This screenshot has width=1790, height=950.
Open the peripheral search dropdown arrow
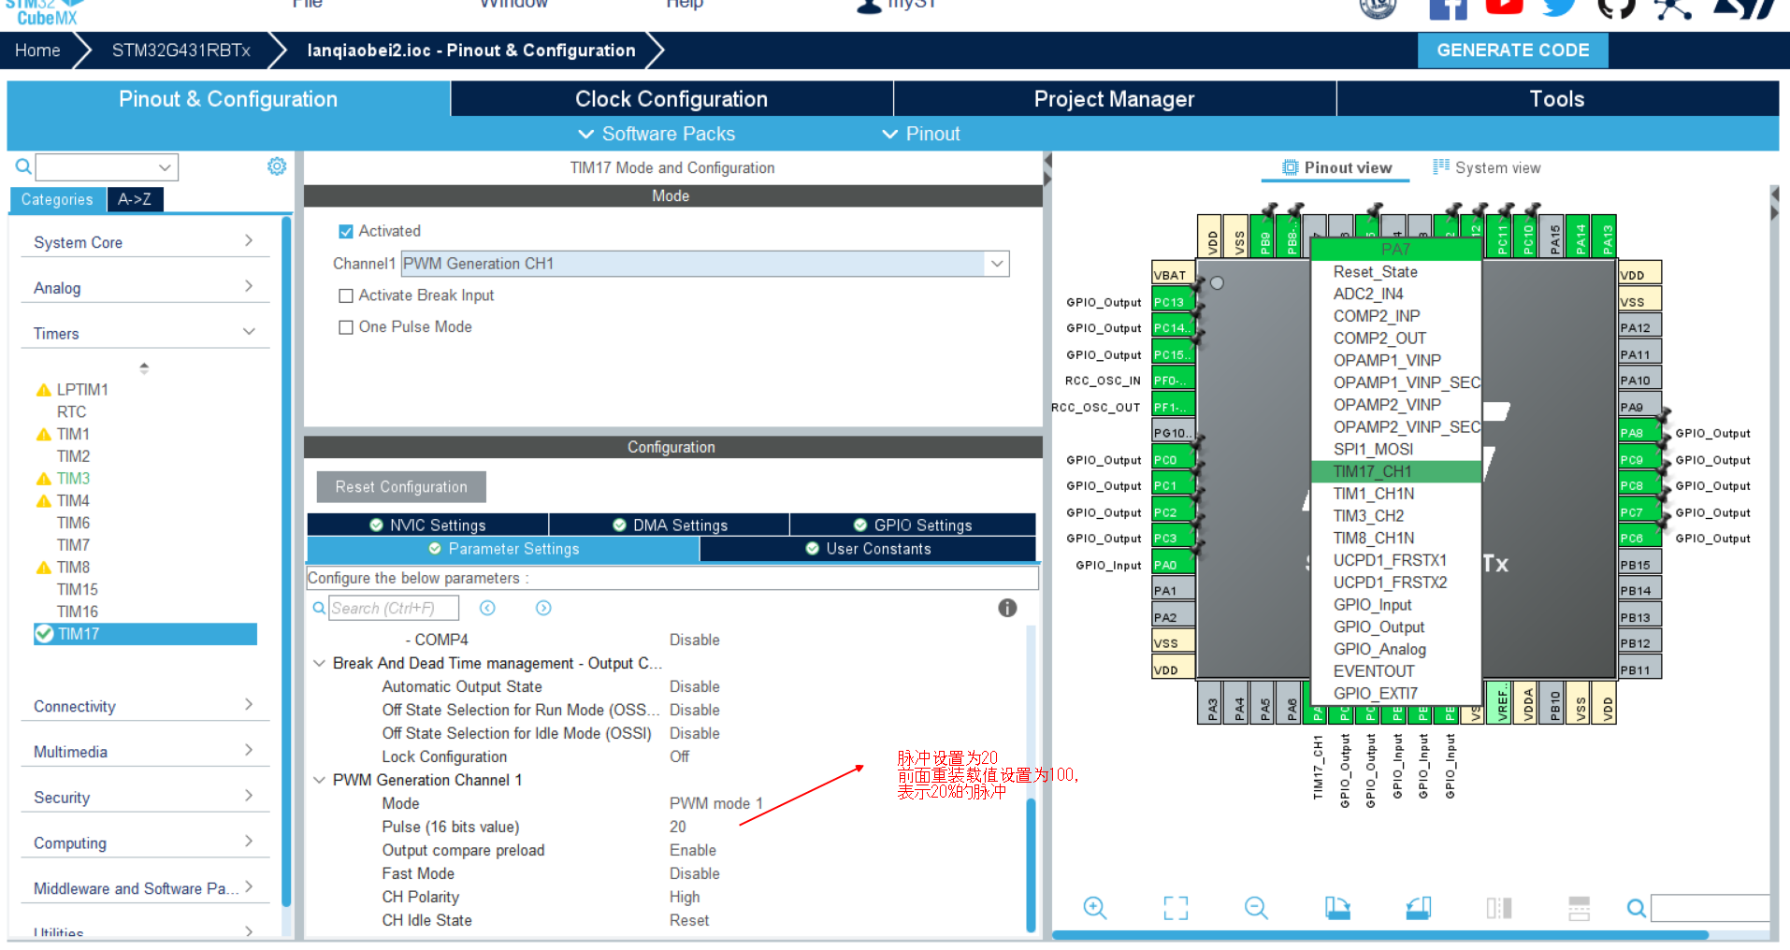165,167
